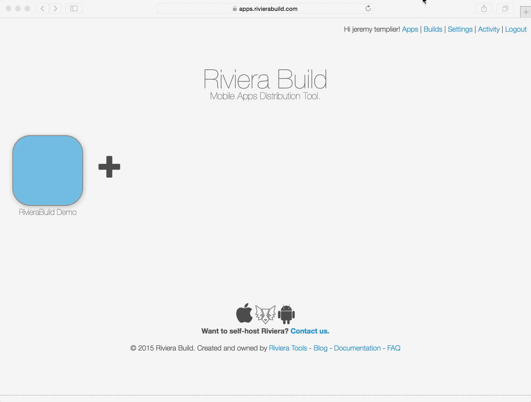The height and width of the screenshot is (402, 531).
Task: Open the Blog footer link
Action: (320, 348)
